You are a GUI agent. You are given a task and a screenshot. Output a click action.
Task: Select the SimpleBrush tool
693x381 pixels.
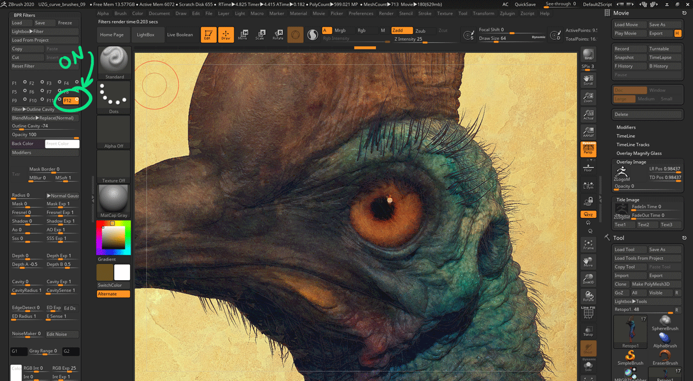[630, 357]
